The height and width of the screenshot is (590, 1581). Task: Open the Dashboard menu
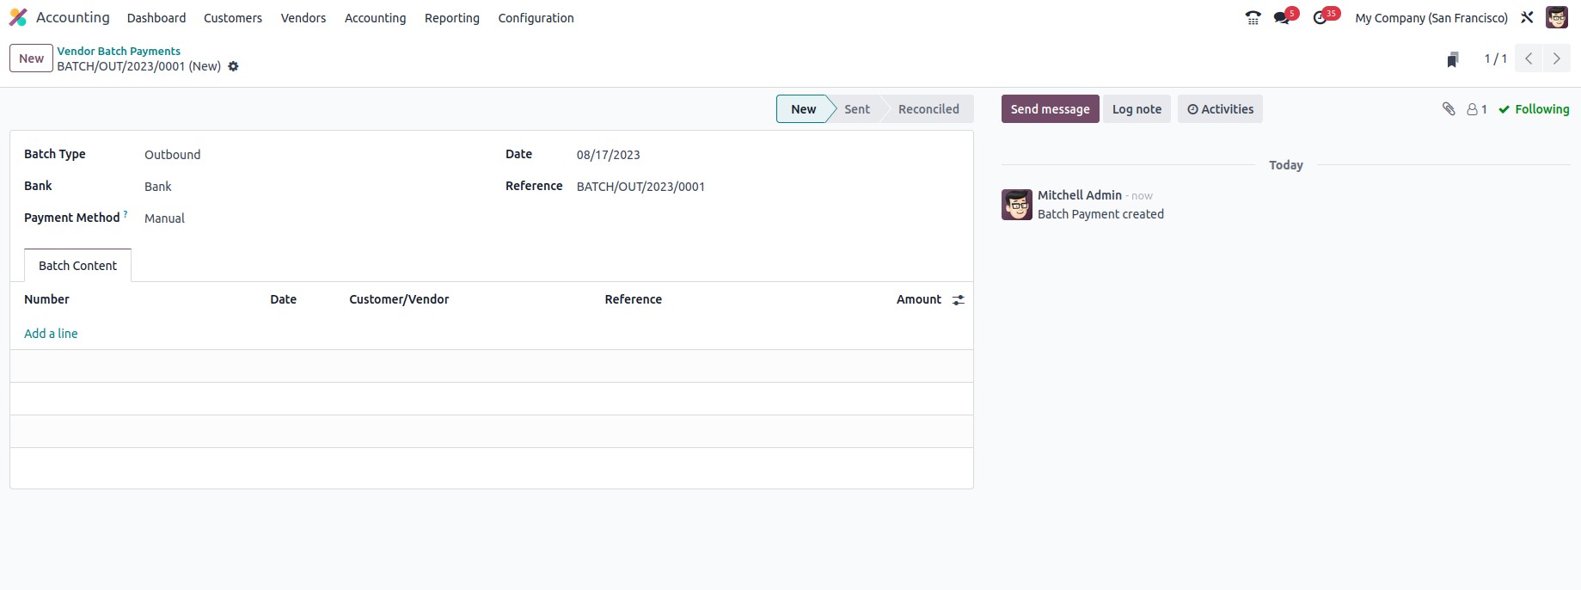coord(156,18)
